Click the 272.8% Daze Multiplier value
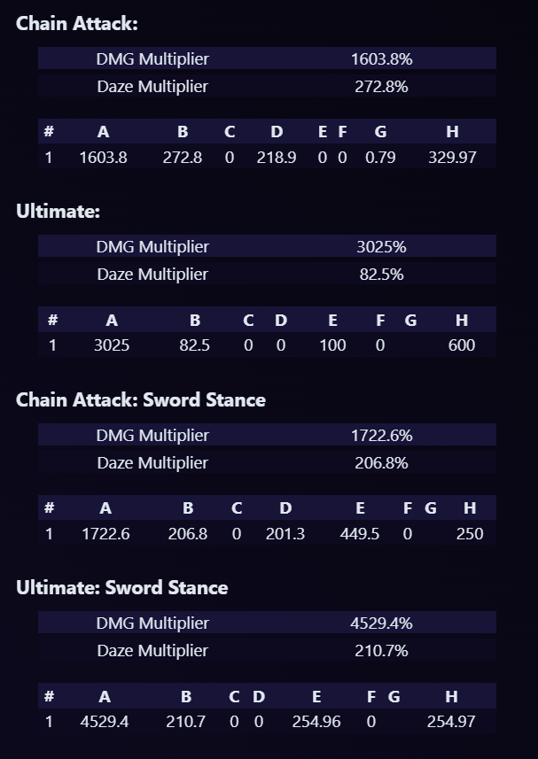Screen dimensions: 538x759 (x=381, y=87)
